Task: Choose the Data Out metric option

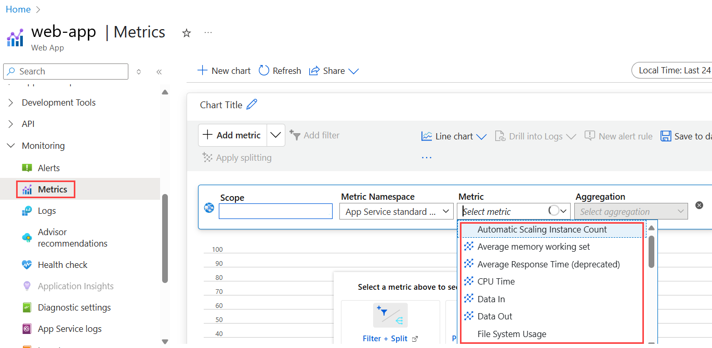Action: point(495,316)
